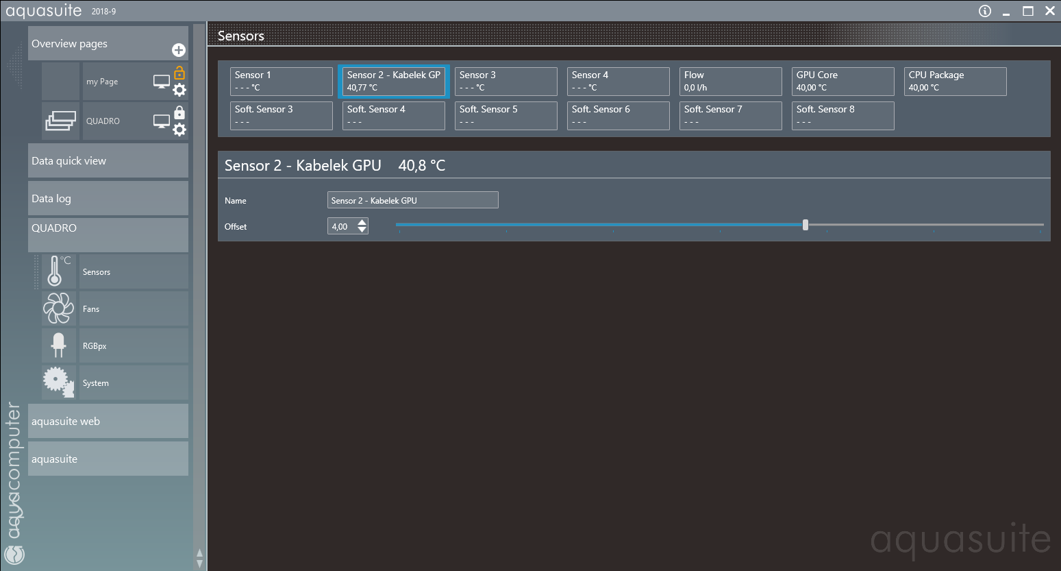Image resolution: width=1061 pixels, height=571 pixels.
Task: Expand the Data log section
Action: click(108, 199)
